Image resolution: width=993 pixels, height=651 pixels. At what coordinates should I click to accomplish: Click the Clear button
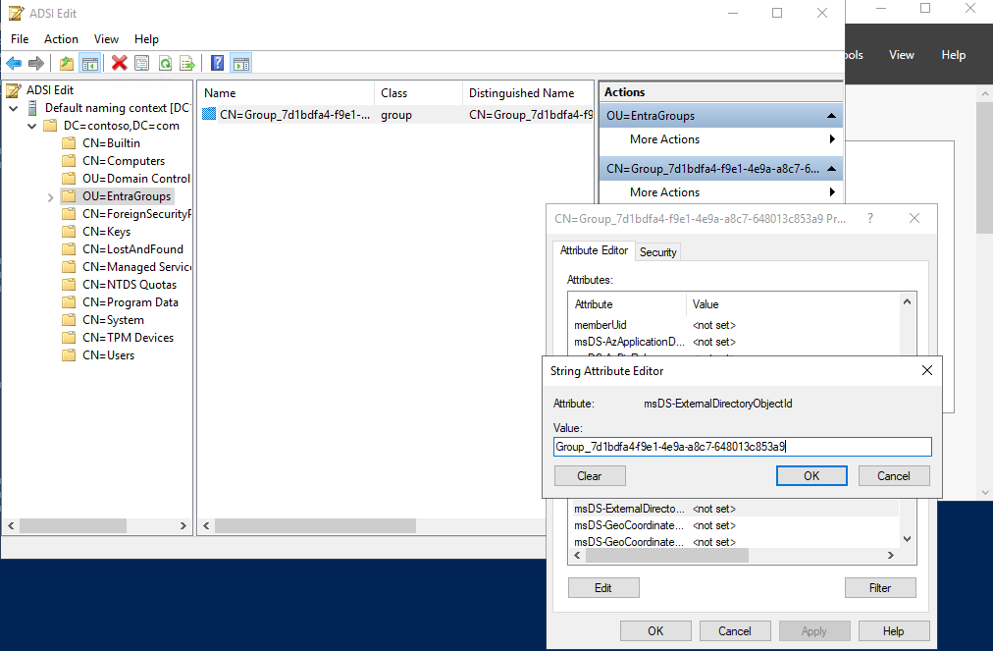[x=589, y=476]
